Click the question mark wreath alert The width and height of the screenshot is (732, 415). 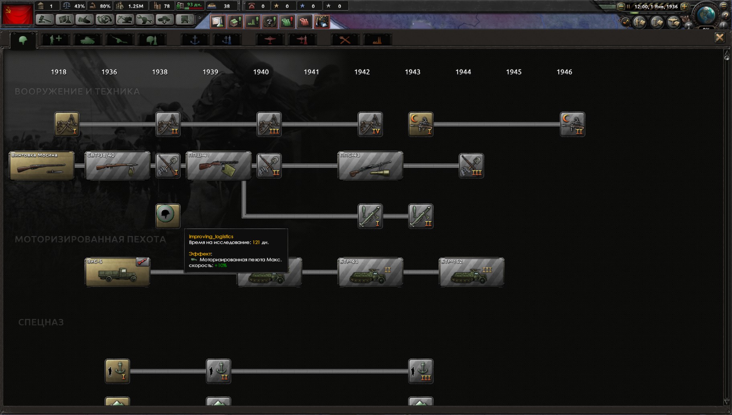(270, 22)
